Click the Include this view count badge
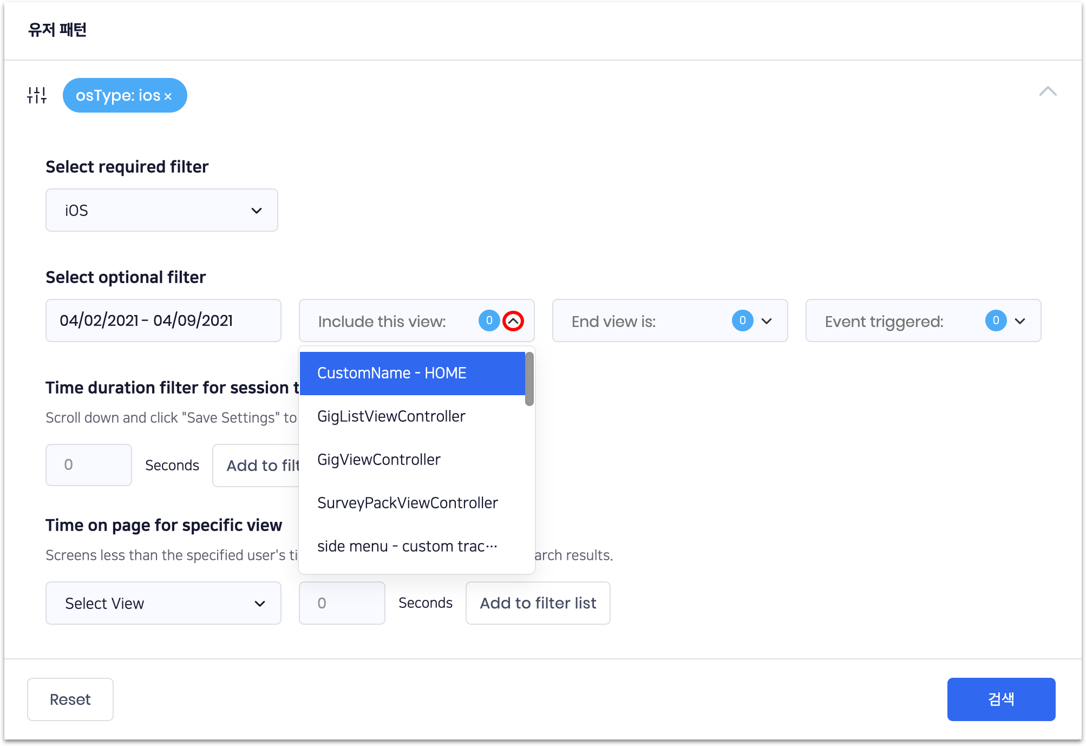This screenshot has width=1086, height=746. pyautogui.click(x=489, y=320)
